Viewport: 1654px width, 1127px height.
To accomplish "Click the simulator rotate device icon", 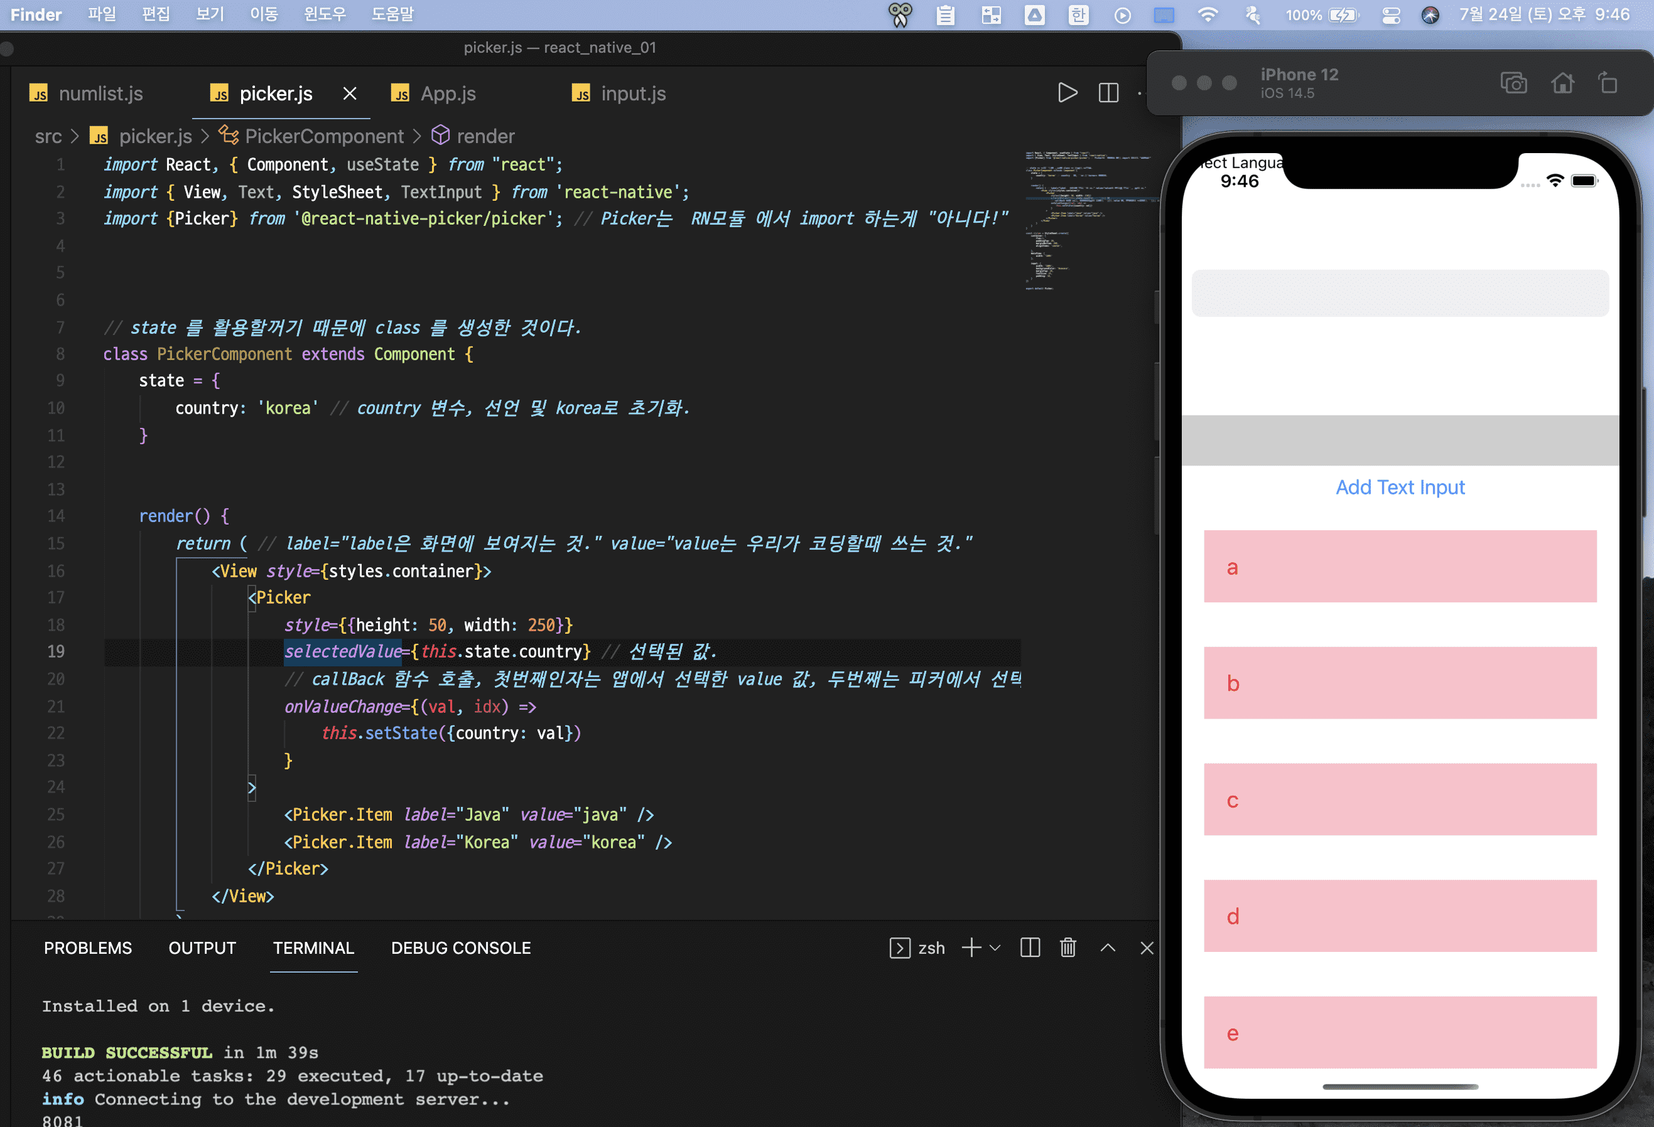I will tap(1608, 83).
